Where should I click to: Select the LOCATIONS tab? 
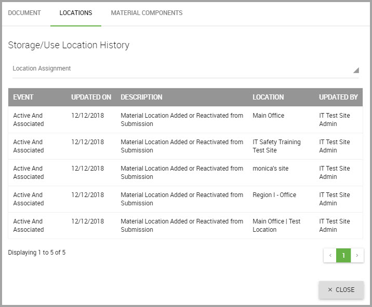point(76,13)
